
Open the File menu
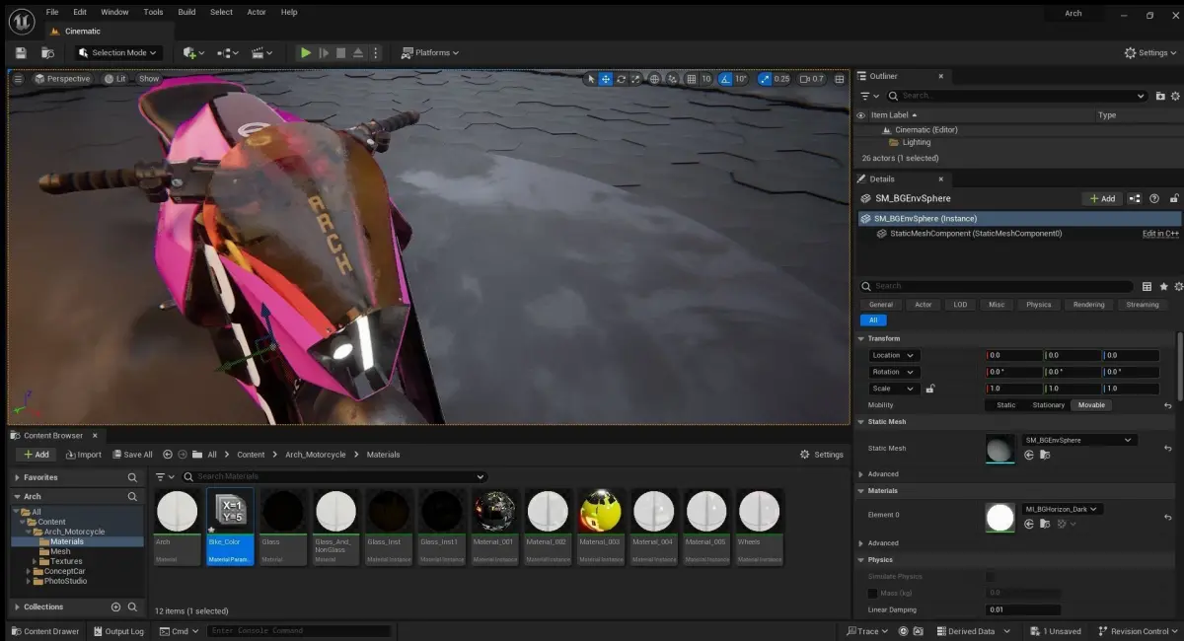[52, 12]
